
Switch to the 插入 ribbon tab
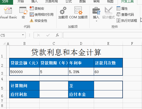point(34,2)
